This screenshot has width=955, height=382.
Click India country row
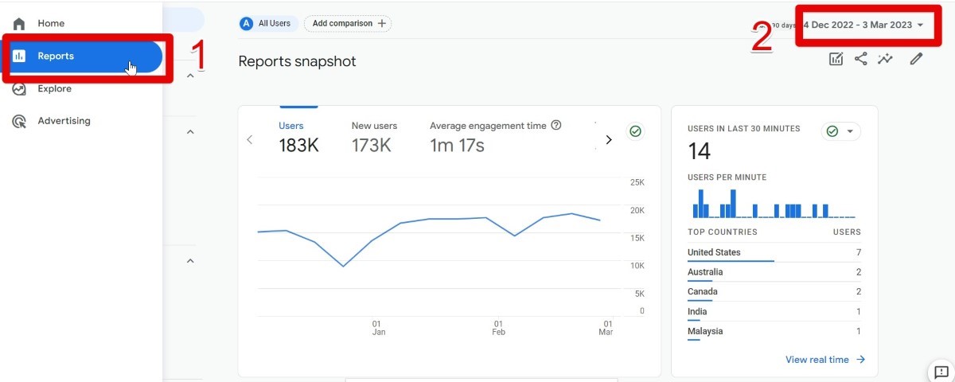(x=774, y=313)
